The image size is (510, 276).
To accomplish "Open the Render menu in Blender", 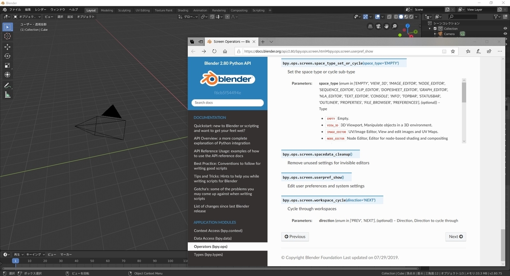I will click(x=41, y=9).
